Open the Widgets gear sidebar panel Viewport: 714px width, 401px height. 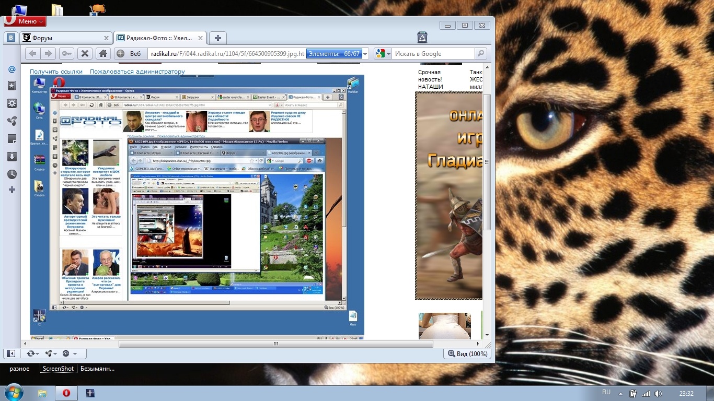pos(11,103)
